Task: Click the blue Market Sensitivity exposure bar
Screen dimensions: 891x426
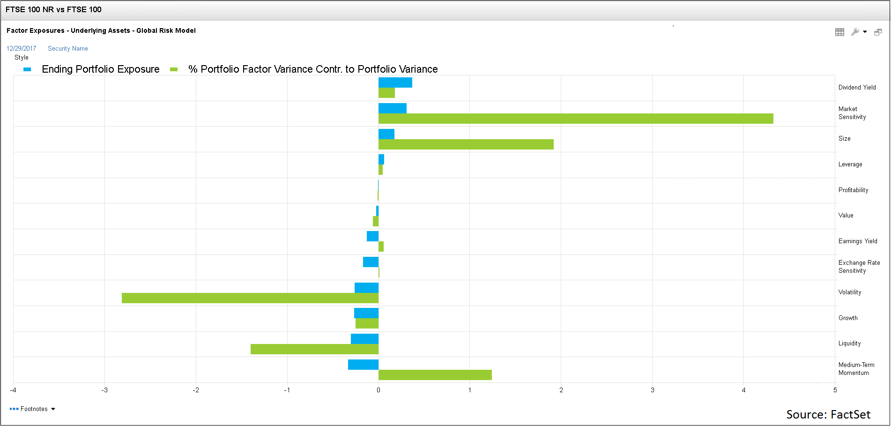Action: (x=393, y=108)
